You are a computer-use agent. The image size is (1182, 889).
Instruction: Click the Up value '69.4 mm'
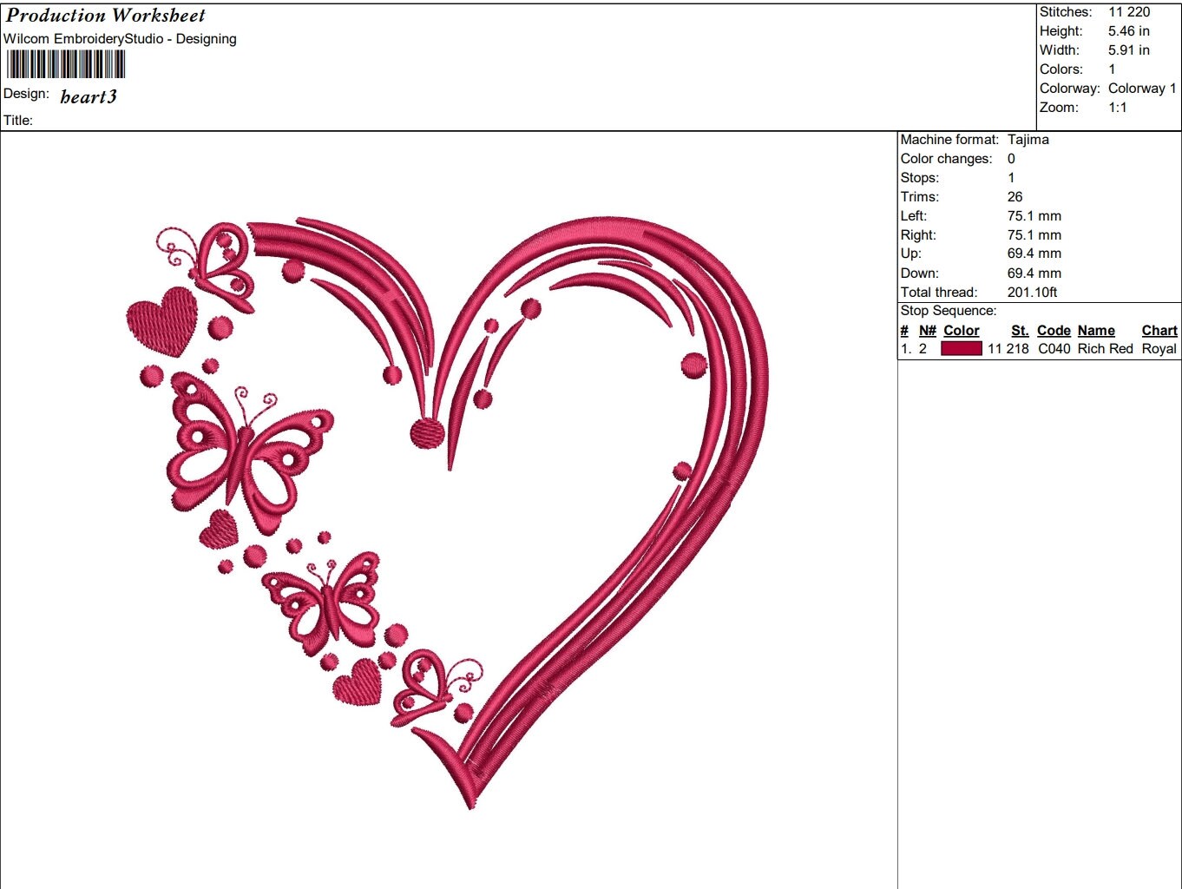tap(1034, 254)
